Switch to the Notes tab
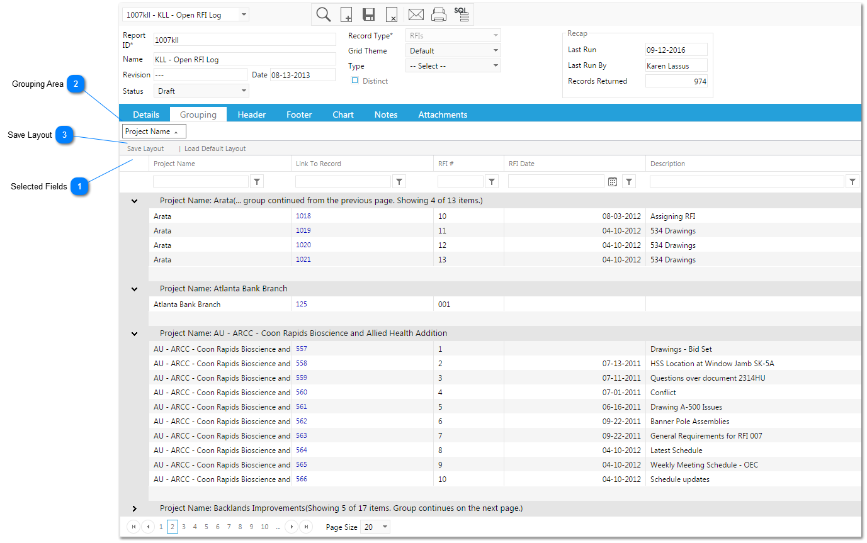The width and height of the screenshot is (867, 543). point(386,115)
